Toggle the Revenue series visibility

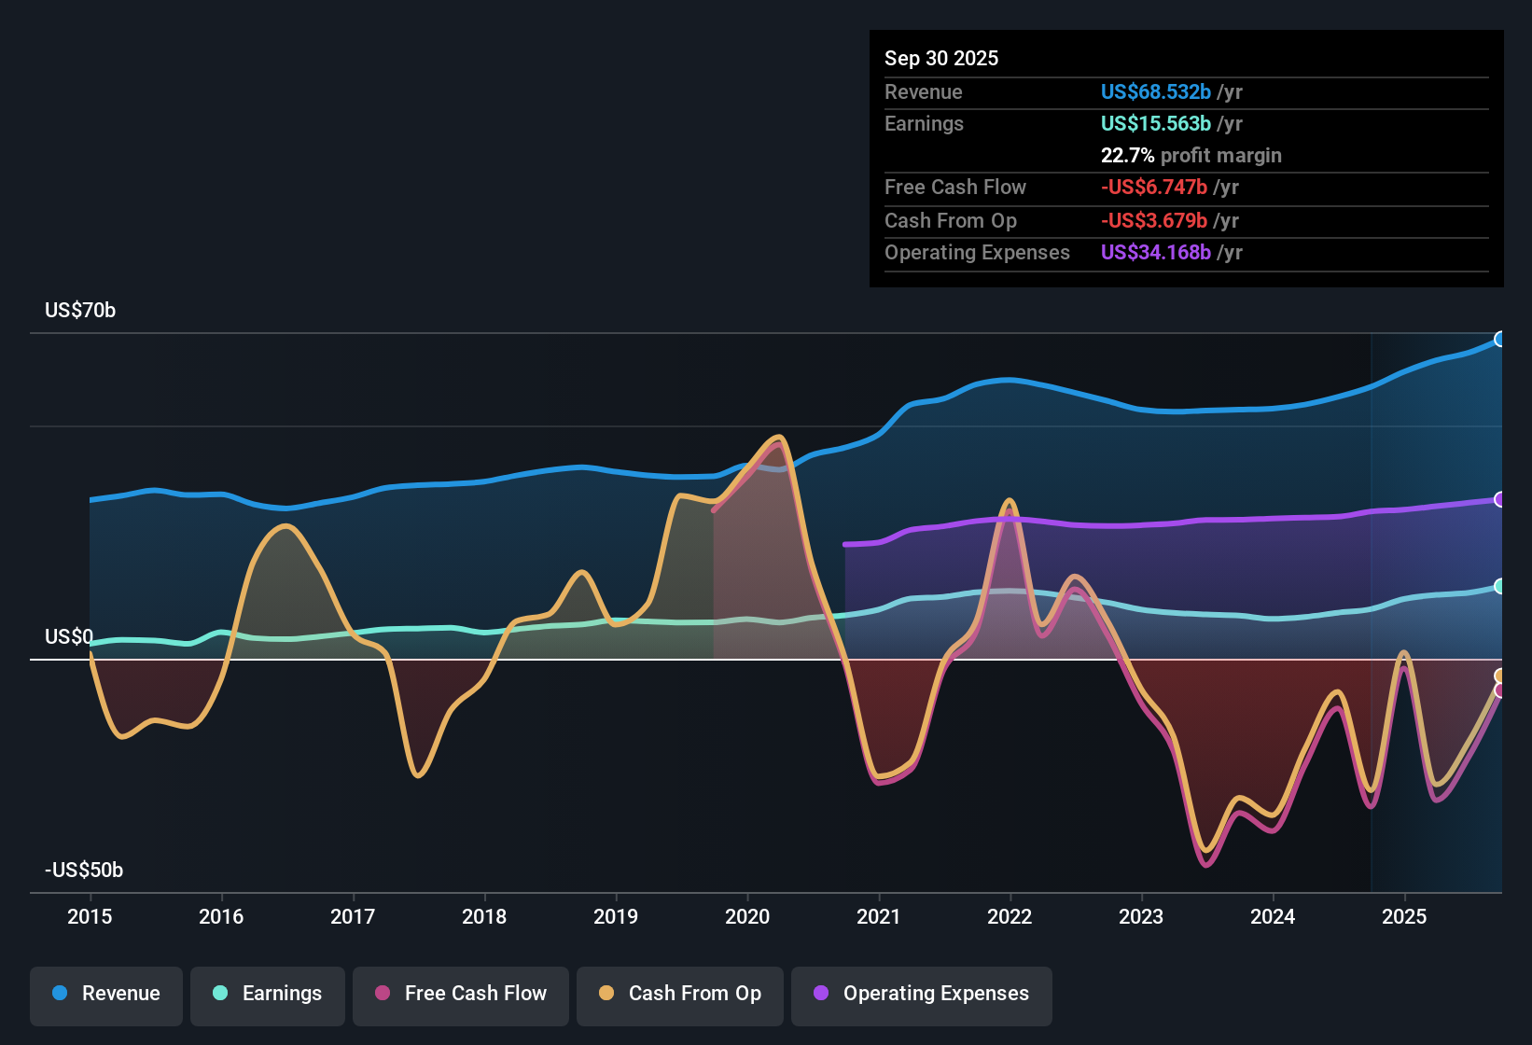click(105, 994)
